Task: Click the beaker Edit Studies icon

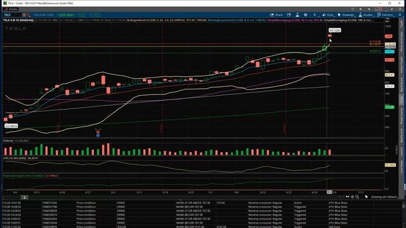Action: pos(298,15)
